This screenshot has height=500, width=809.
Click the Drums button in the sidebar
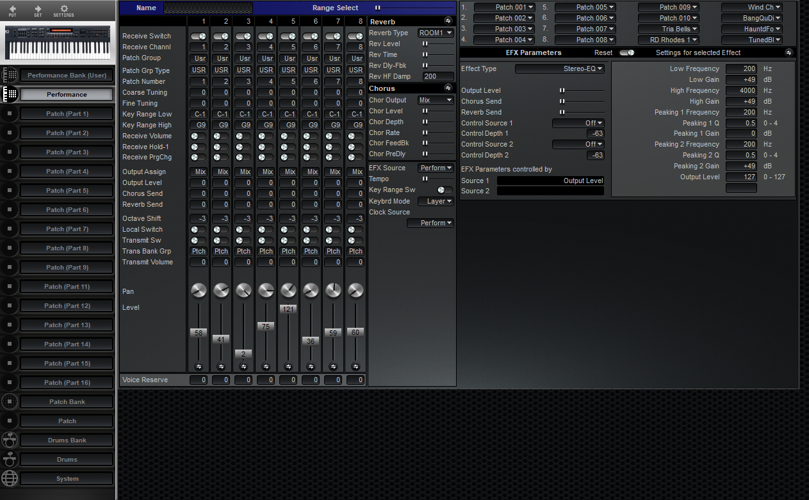66,459
